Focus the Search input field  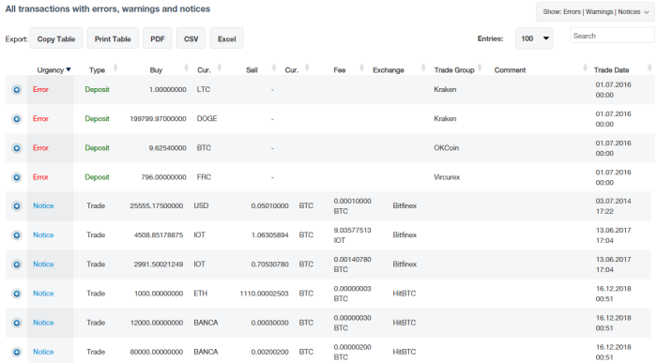point(612,36)
